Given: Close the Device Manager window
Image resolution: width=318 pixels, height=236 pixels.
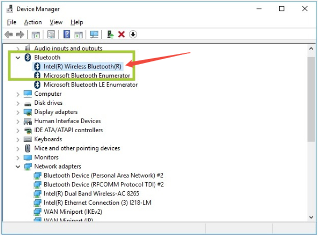Looking at the screenshot, I should click(x=305, y=8).
